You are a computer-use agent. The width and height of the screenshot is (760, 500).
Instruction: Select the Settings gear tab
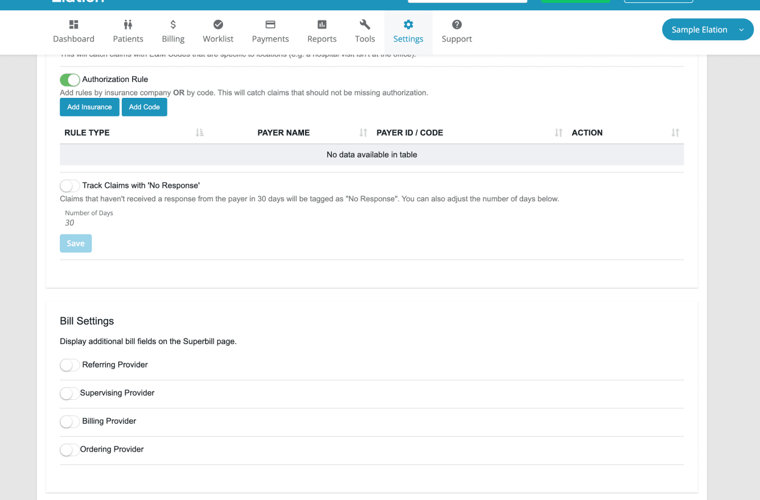(x=408, y=31)
